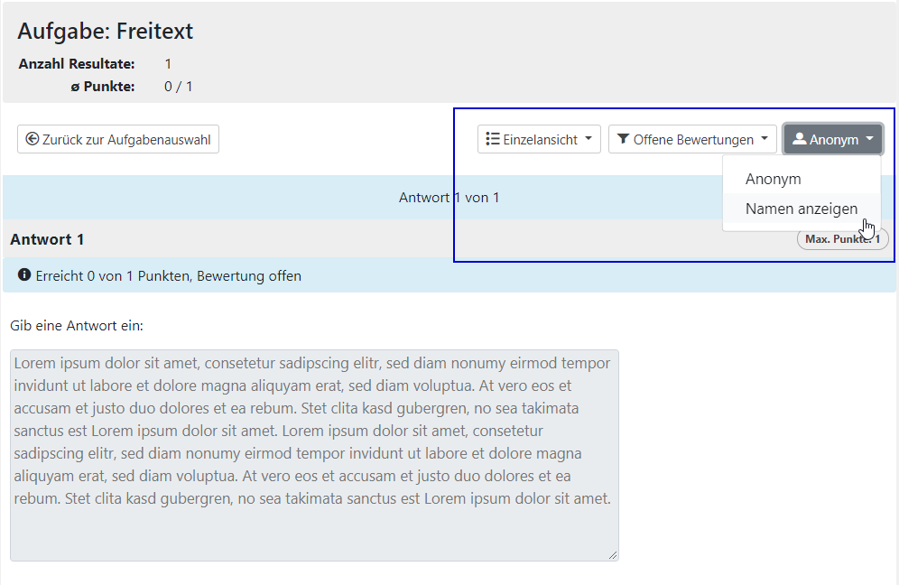The height and width of the screenshot is (585, 899).
Task: Click the funnel filter icon
Action: (623, 139)
